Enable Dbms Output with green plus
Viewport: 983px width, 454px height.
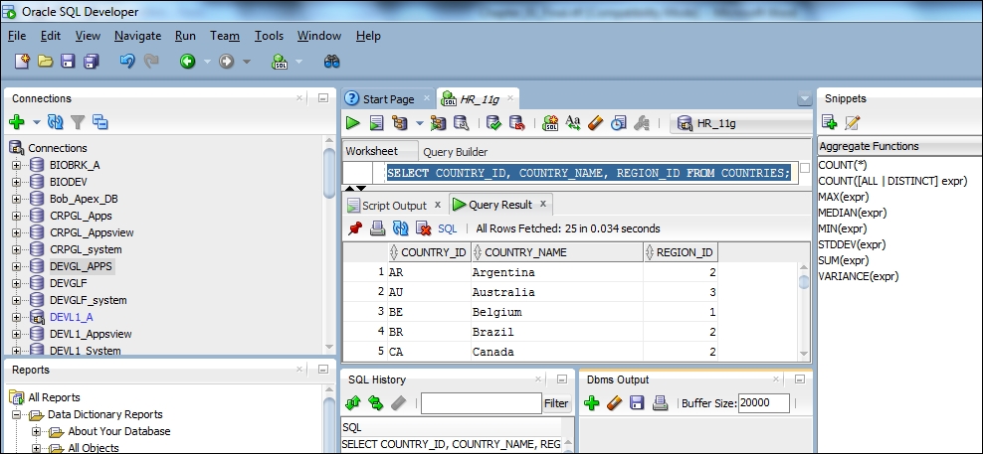coord(591,402)
